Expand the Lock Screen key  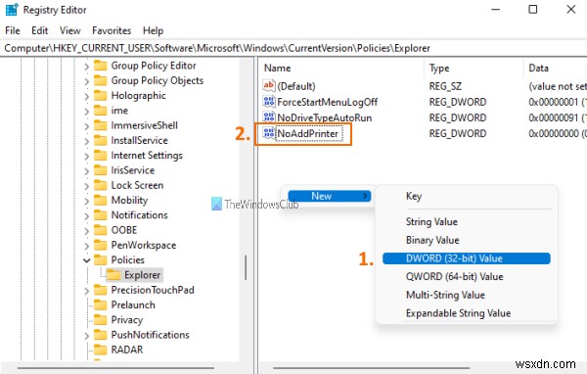coord(86,187)
